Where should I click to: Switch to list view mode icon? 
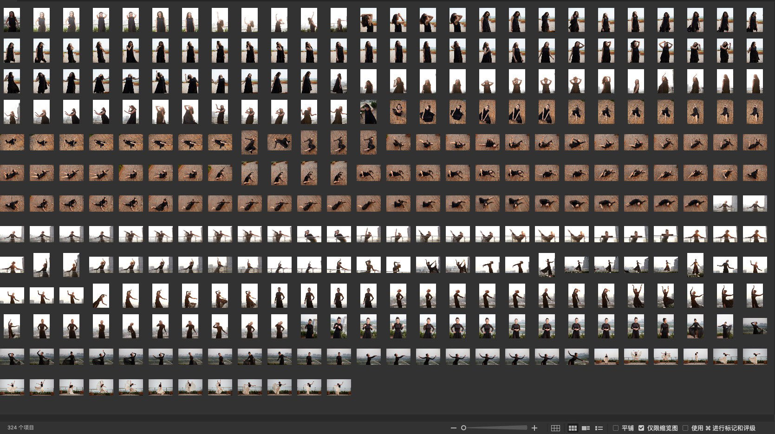[599, 428]
